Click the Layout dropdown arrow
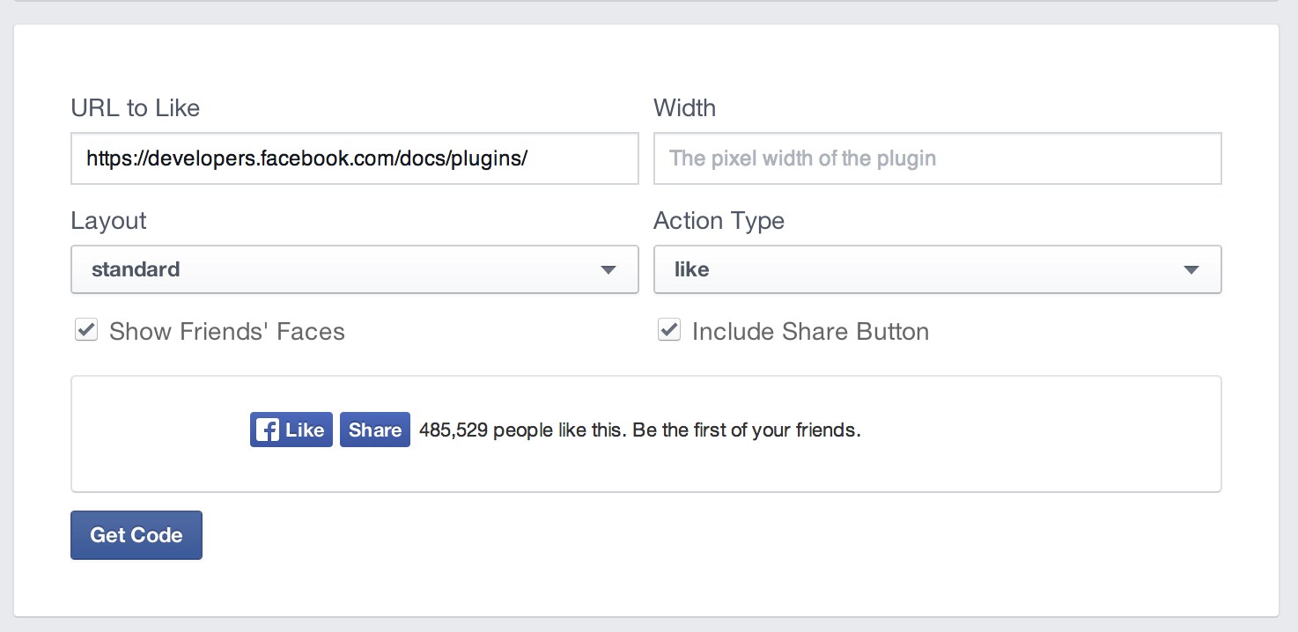Image resolution: width=1298 pixels, height=632 pixels. pyautogui.click(x=608, y=270)
